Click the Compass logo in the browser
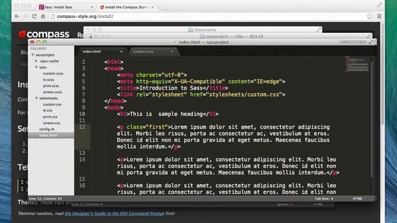397x223 pixels. coord(44,34)
